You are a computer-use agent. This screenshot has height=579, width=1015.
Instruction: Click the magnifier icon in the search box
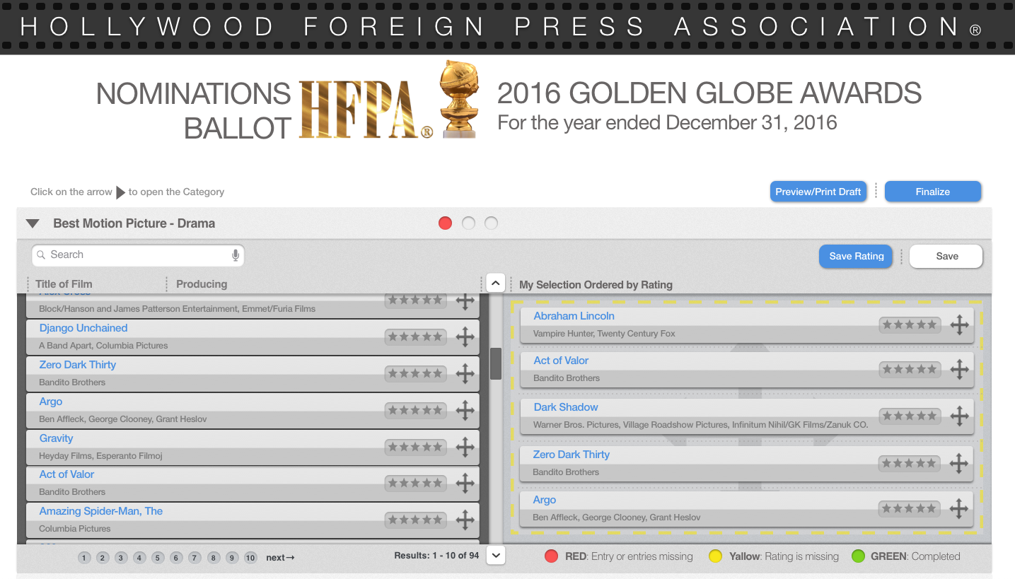tap(41, 255)
